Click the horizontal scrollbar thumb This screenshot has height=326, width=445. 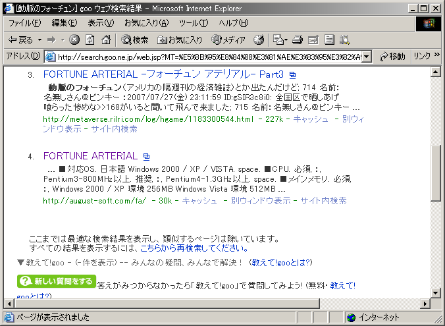pos(167,304)
